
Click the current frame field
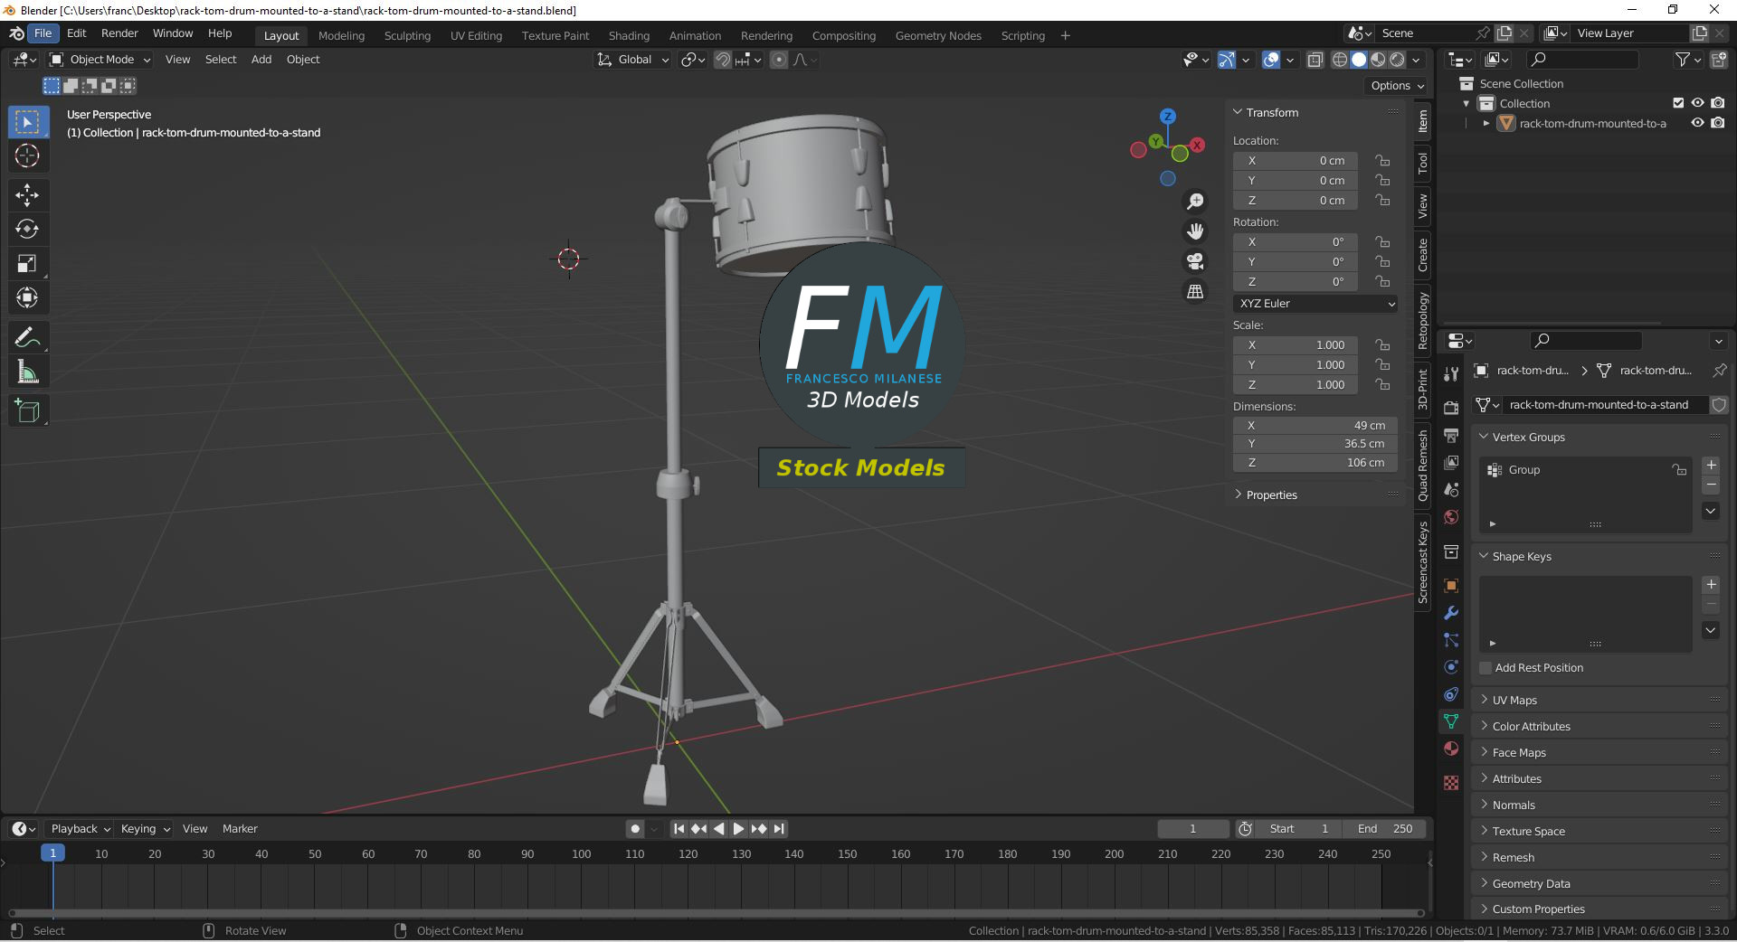tap(1192, 829)
